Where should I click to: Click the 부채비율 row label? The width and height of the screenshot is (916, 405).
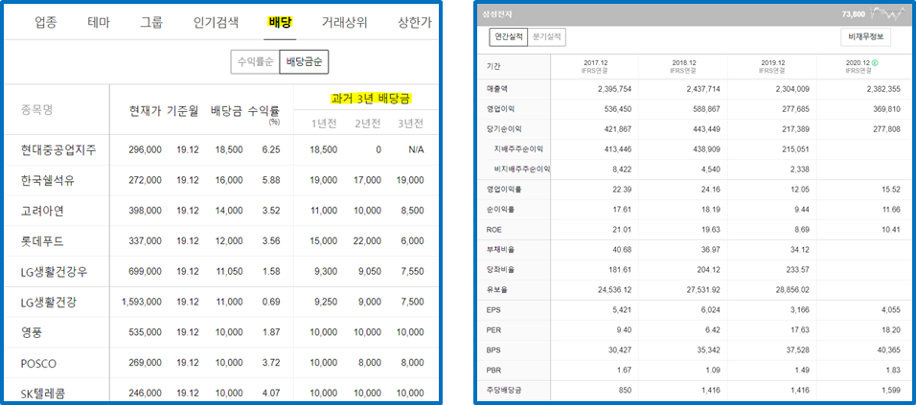pyautogui.click(x=500, y=249)
